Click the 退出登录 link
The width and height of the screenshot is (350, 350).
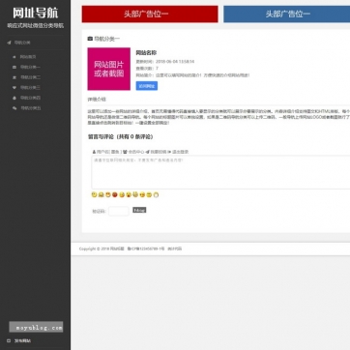tap(180, 152)
